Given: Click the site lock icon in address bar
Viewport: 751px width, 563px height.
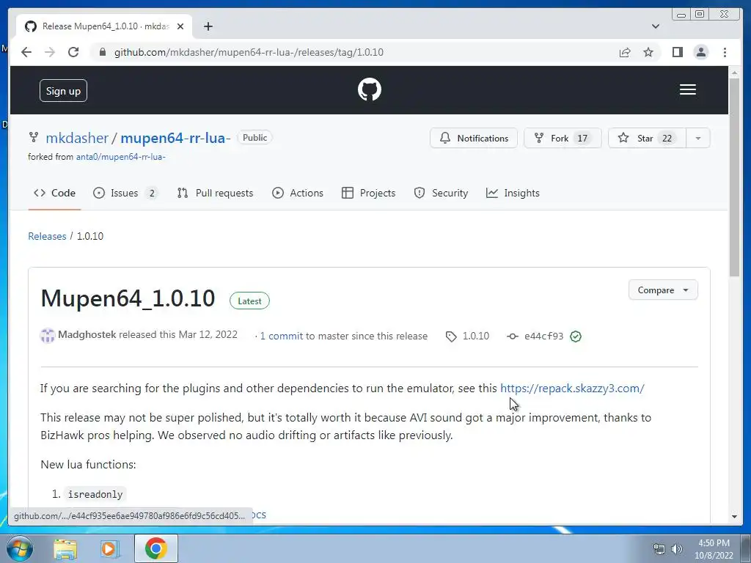Looking at the screenshot, I should tap(102, 52).
